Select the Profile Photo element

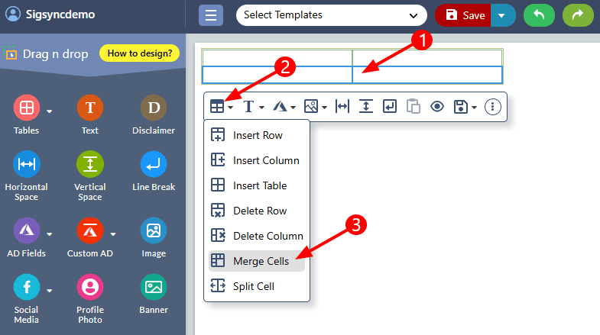(x=90, y=288)
